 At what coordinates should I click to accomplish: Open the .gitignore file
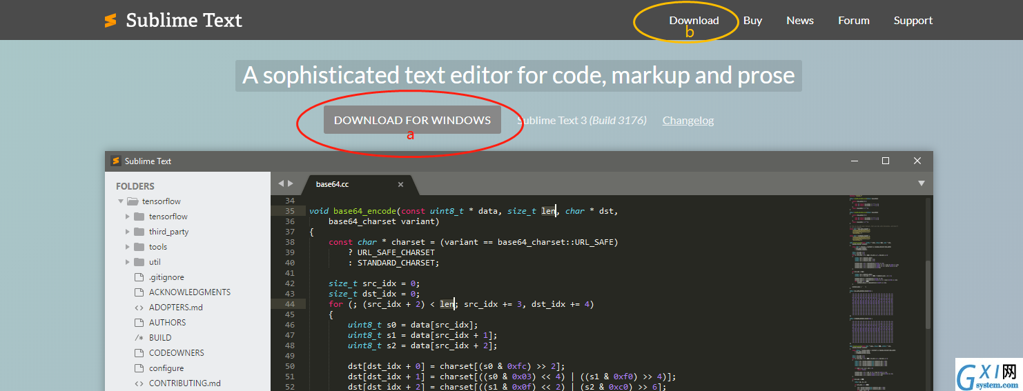pos(166,277)
